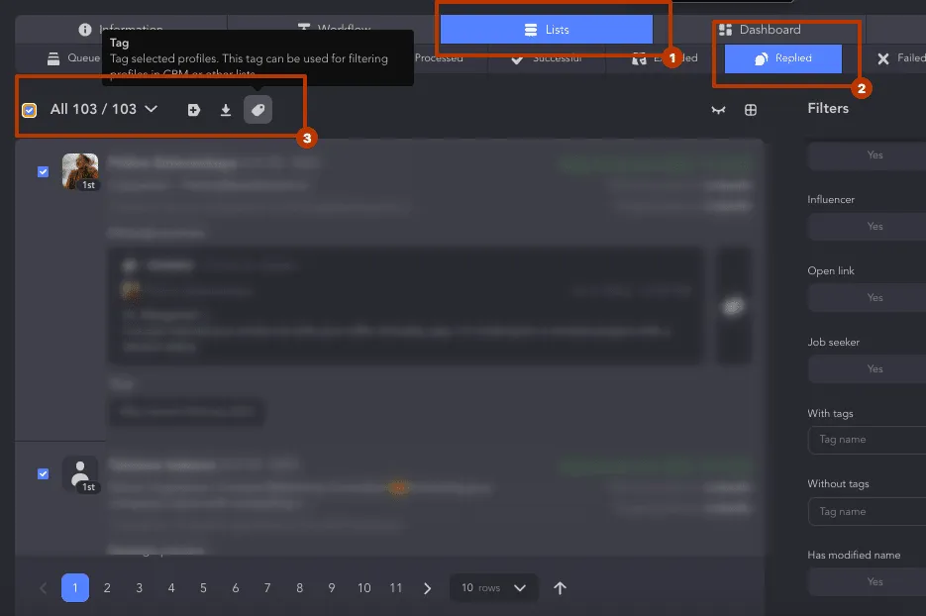Switch to the Dashboard tab

760,30
